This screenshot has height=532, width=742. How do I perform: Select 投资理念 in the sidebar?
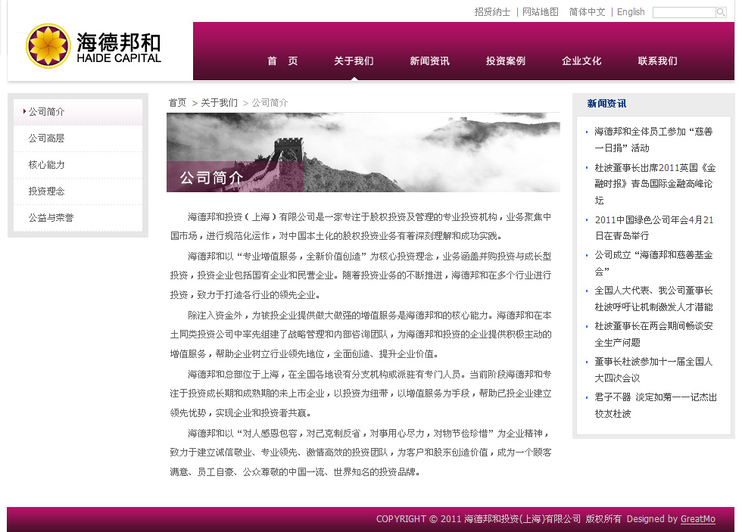point(78,191)
